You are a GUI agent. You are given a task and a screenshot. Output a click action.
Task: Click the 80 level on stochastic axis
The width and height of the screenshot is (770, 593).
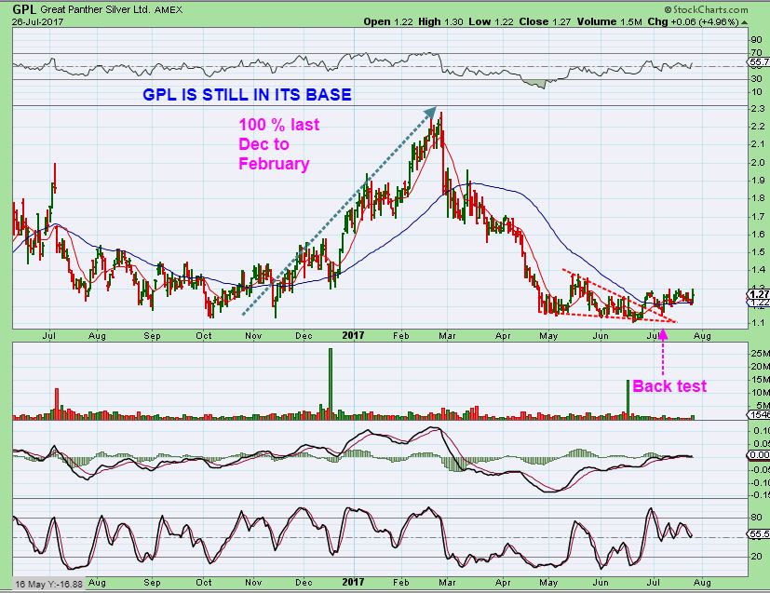pos(756,518)
